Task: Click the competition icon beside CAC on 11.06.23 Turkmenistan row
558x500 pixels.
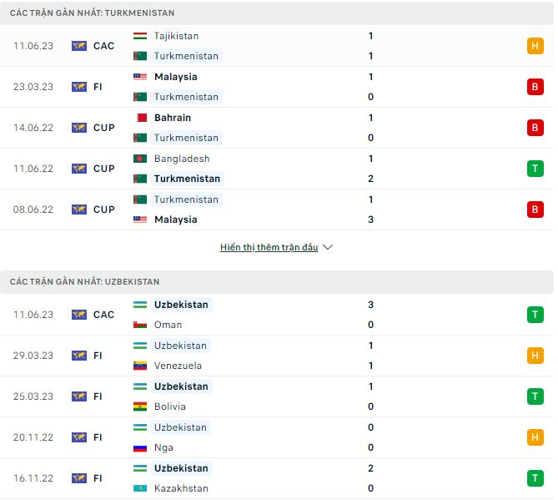Action: pos(79,46)
